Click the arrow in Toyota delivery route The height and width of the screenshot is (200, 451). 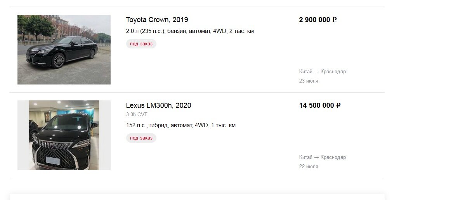coord(316,72)
